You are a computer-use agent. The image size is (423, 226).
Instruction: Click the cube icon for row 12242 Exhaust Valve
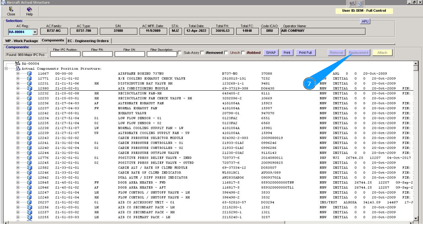(x=29, y=113)
